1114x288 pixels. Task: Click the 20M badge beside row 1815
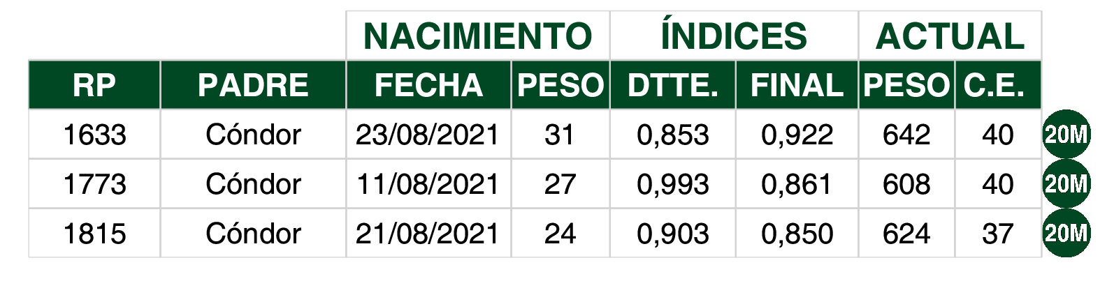pyautogui.click(x=1066, y=233)
